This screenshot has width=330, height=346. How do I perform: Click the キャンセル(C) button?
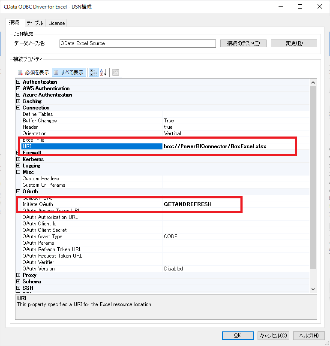click(x=273, y=335)
